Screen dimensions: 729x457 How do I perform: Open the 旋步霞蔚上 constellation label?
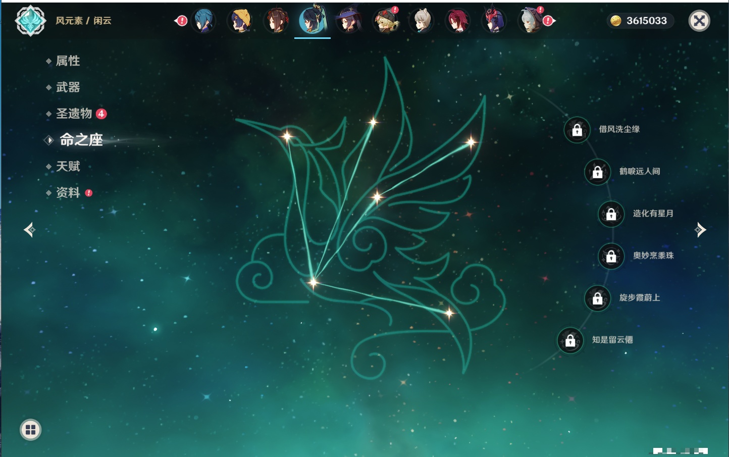coord(640,297)
